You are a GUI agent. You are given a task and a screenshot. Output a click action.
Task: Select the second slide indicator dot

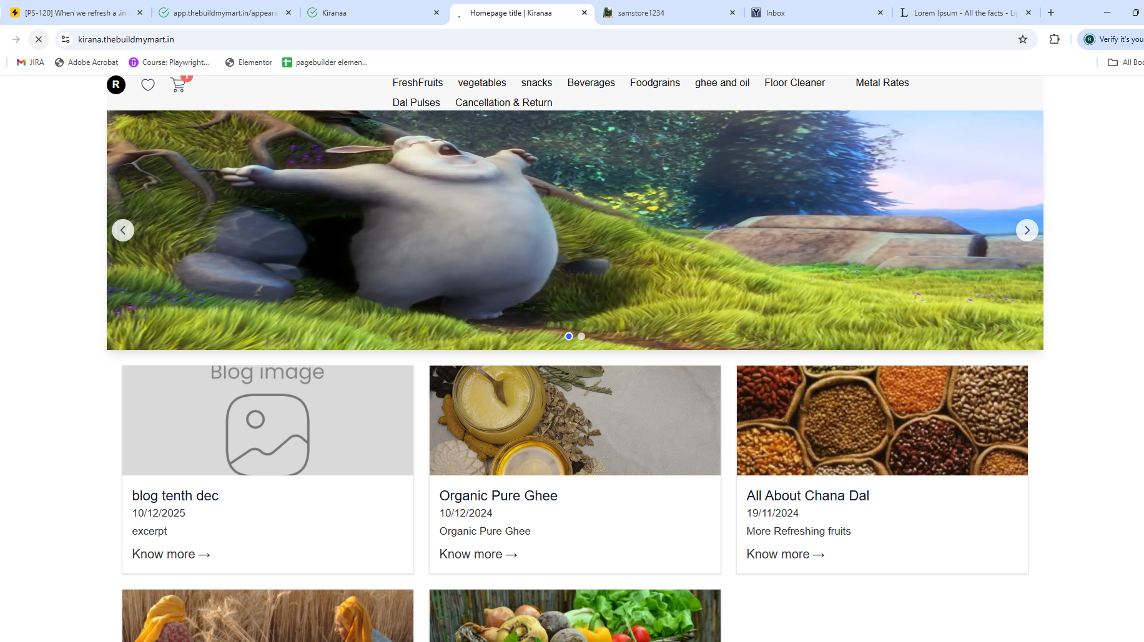[581, 336]
